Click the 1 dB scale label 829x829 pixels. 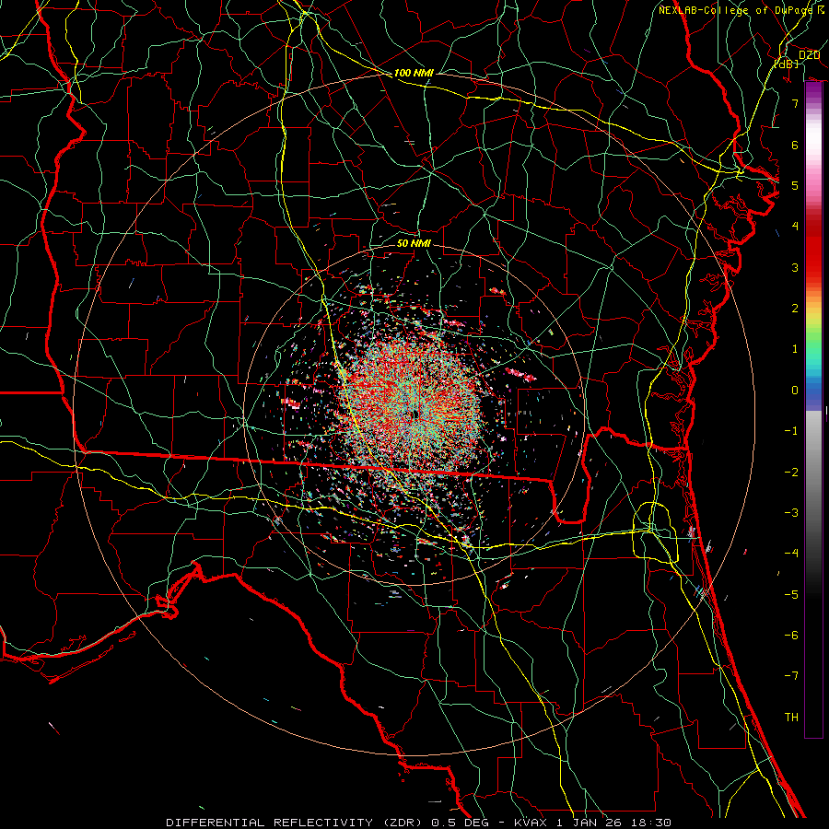(x=795, y=349)
